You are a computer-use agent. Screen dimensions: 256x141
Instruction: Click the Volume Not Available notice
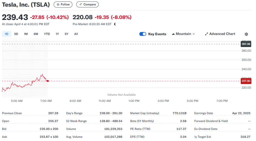pyautogui.click(x=121, y=95)
